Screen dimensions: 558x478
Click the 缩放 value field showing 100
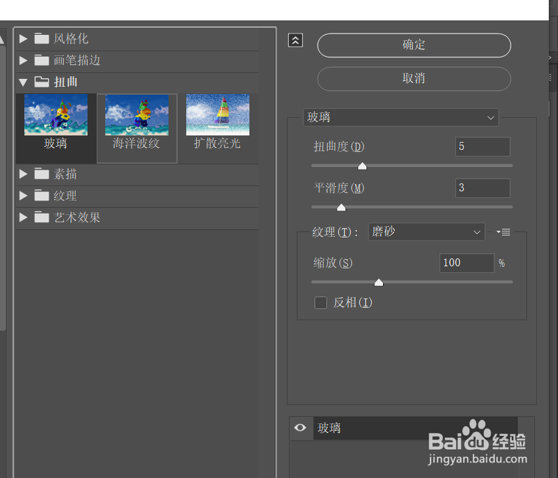pos(467,262)
